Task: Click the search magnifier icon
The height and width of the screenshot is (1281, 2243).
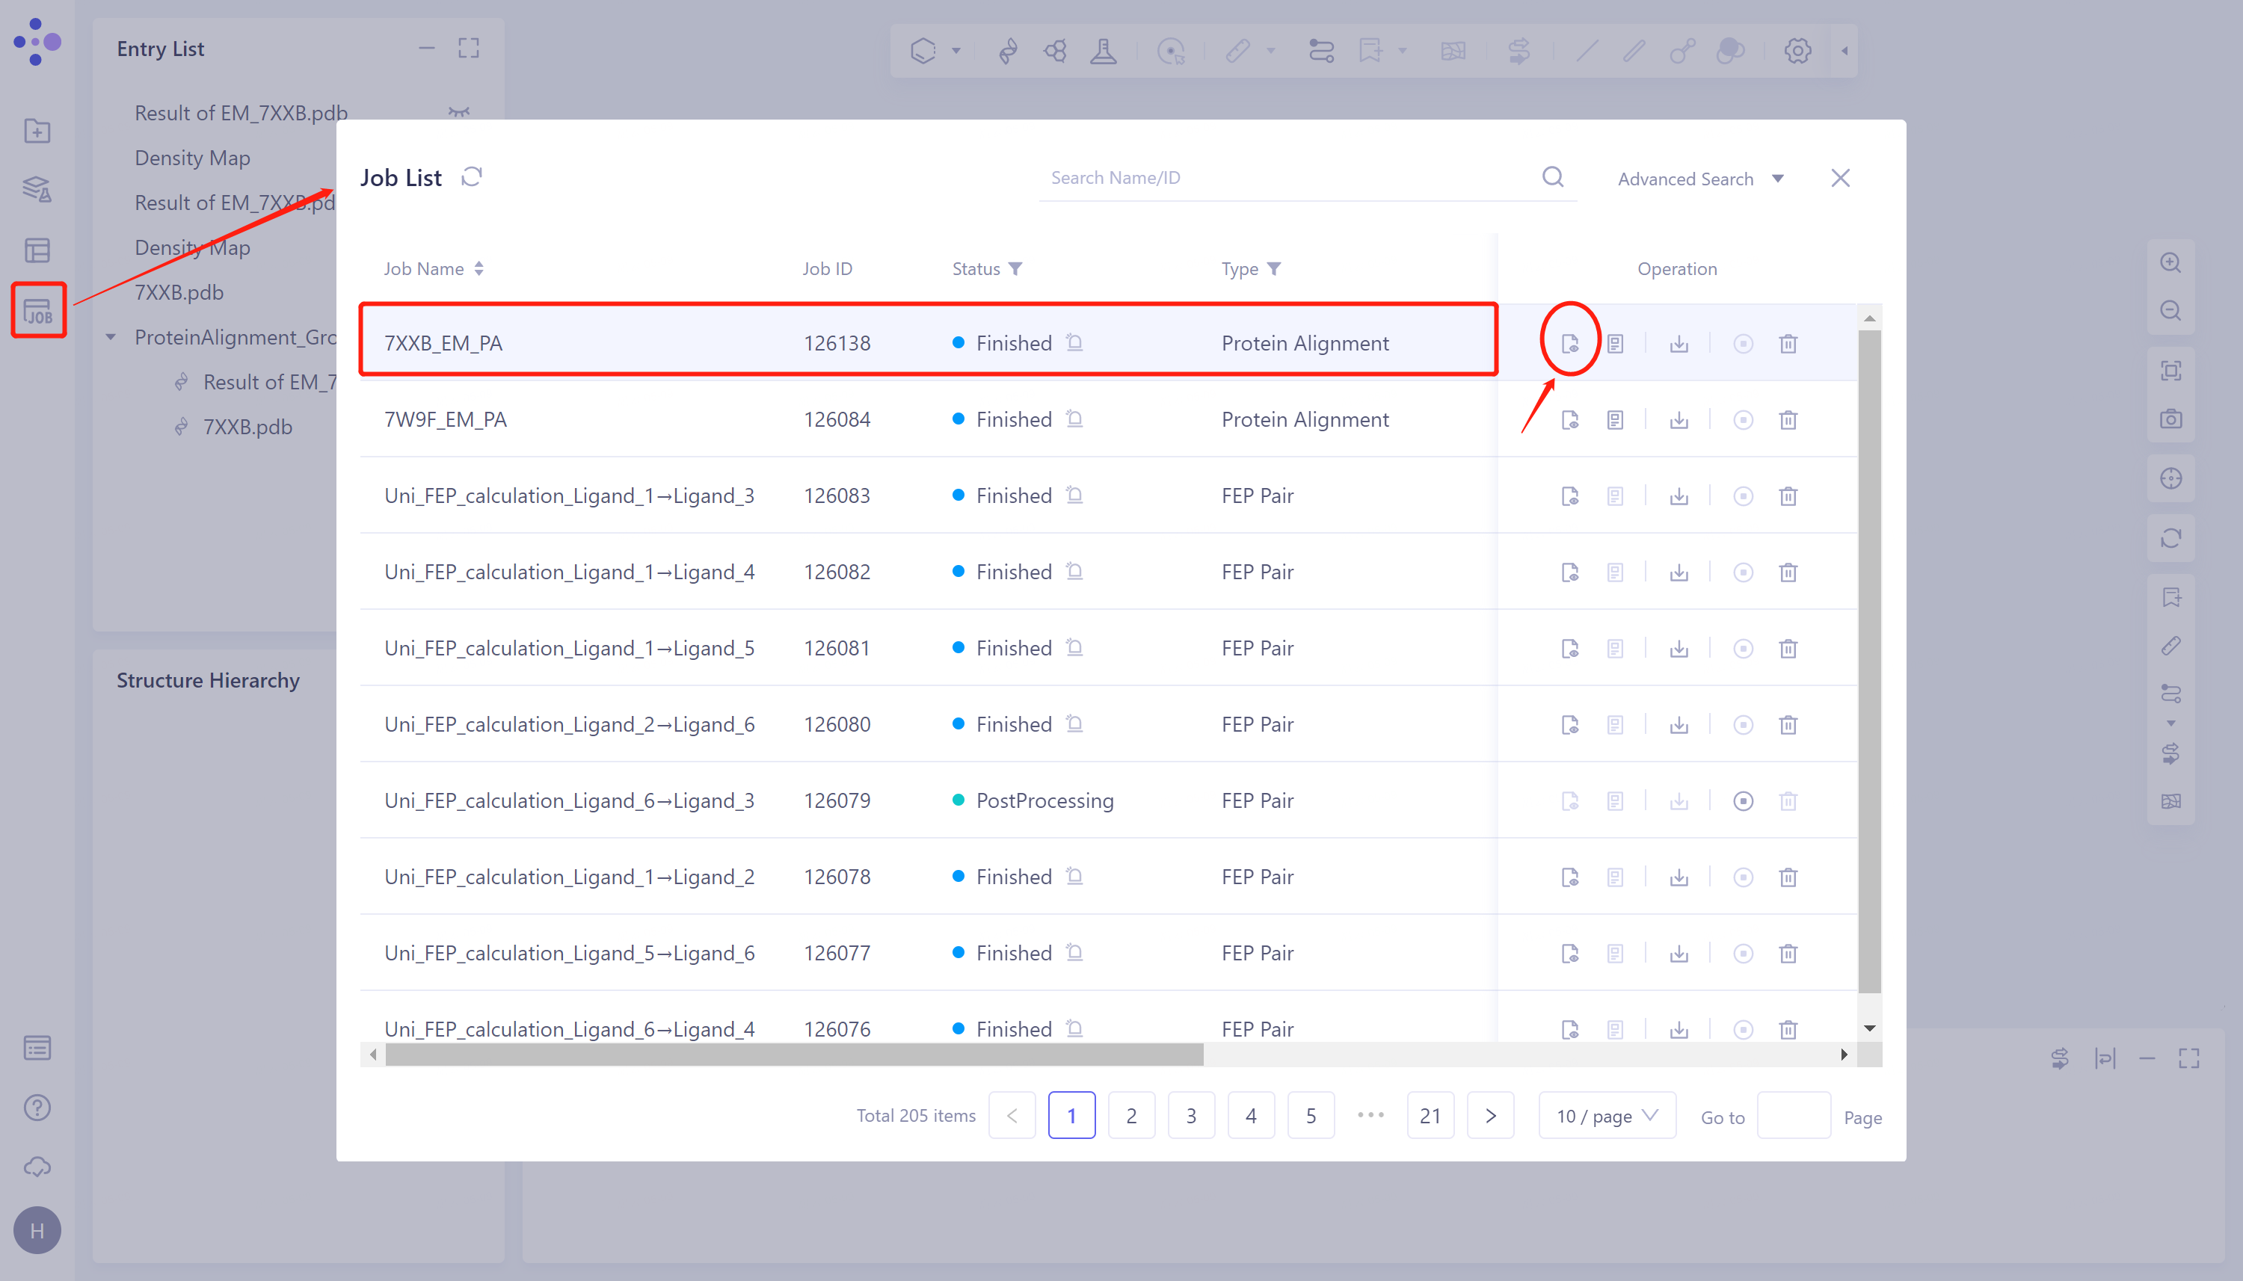Action: 1552,177
